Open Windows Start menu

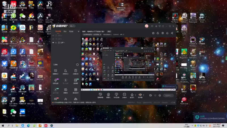pos(3,126)
